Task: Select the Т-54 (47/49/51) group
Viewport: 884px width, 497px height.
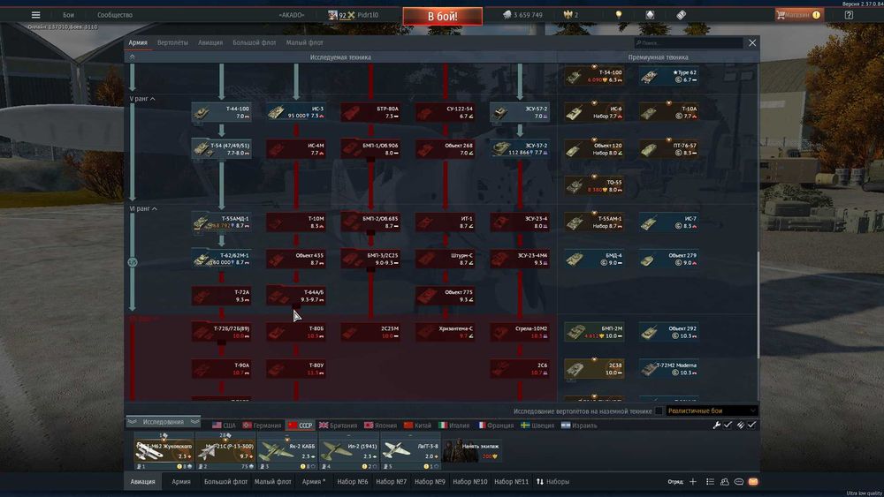Action: point(222,148)
